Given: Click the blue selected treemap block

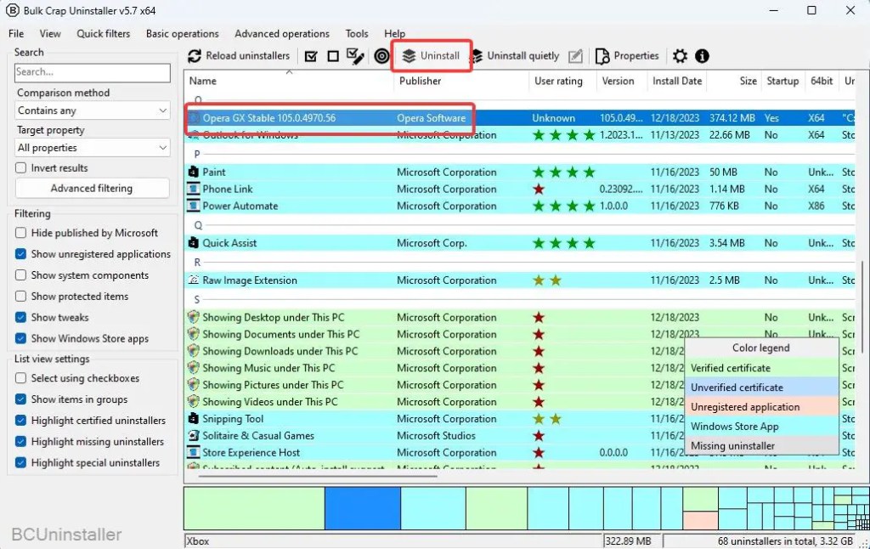Looking at the screenshot, I should point(362,508).
